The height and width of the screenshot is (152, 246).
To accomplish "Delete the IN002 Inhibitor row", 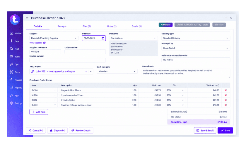I will pos(226,100).
